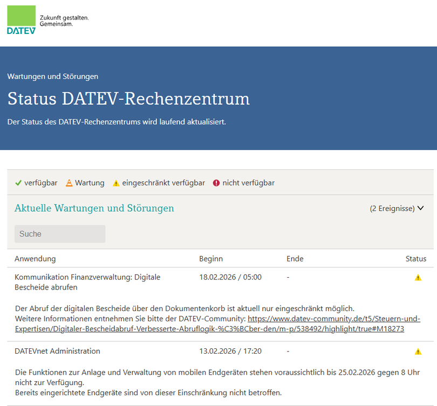Click into the Suche search field
The width and height of the screenshot is (437, 406).
point(60,234)
